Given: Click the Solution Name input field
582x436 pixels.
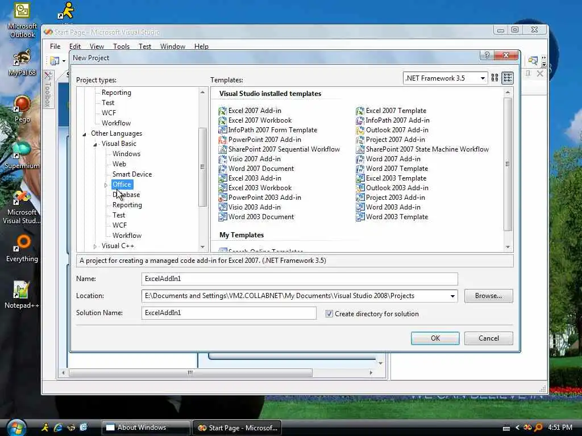Looking at the screenshot, I should [228, 313].
